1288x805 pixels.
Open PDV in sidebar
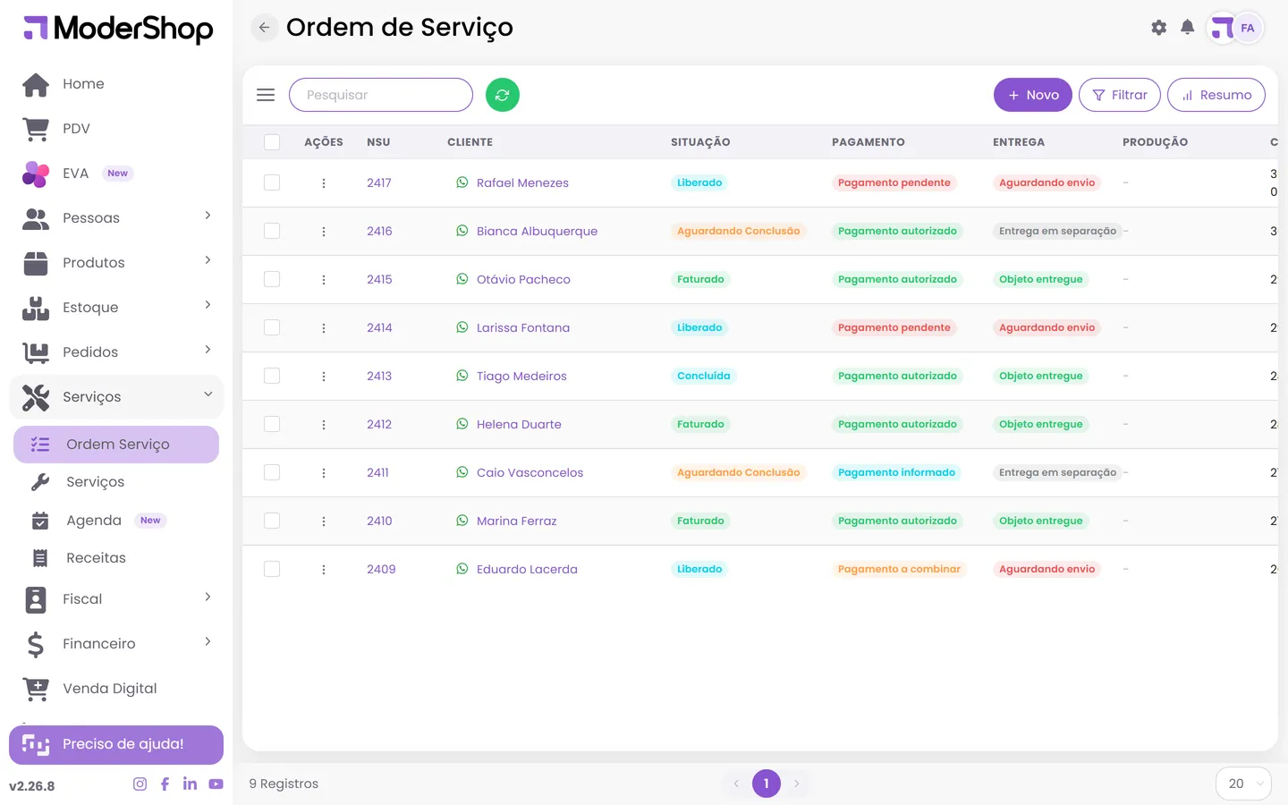[x=116, y=129]
